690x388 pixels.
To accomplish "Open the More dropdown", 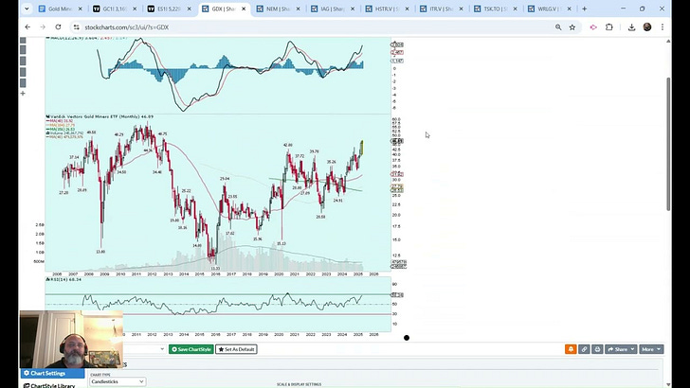I will 651,349.
